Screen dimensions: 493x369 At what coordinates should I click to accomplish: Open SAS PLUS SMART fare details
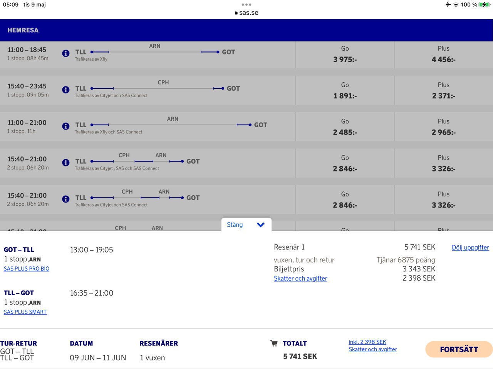(x=25, y=312)
